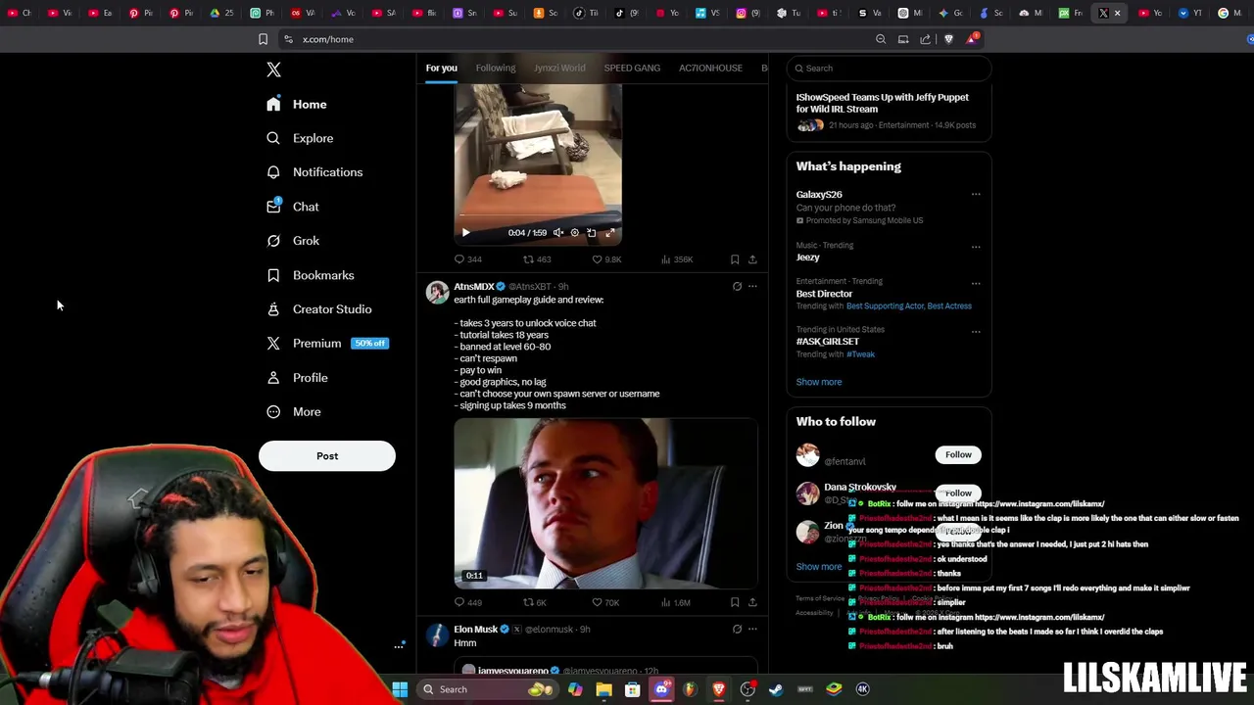This screenshot has width=1254, height=705.
Task: Switch to the Jynxzi World tab
Action: tap(559, 68)
